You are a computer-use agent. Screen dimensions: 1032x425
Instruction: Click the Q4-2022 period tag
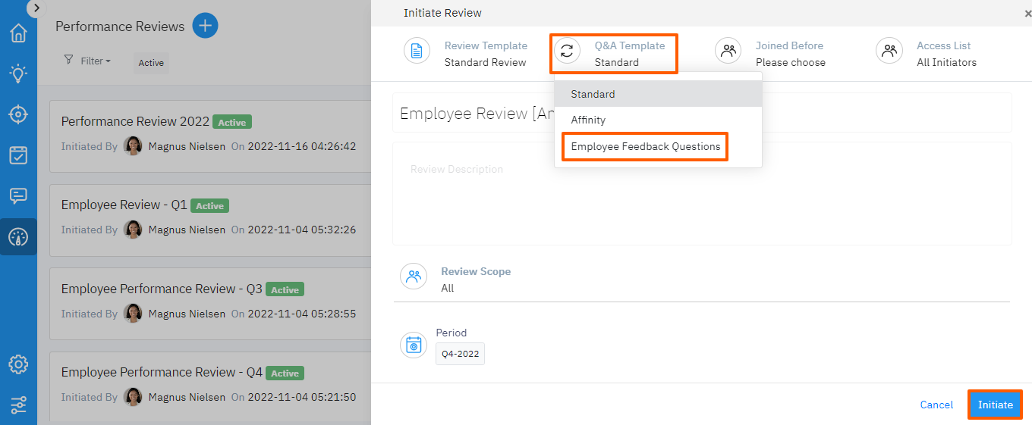[460, 354]
